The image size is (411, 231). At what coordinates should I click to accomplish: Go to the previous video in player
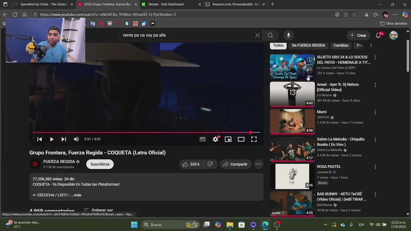[x=39, y=139]
